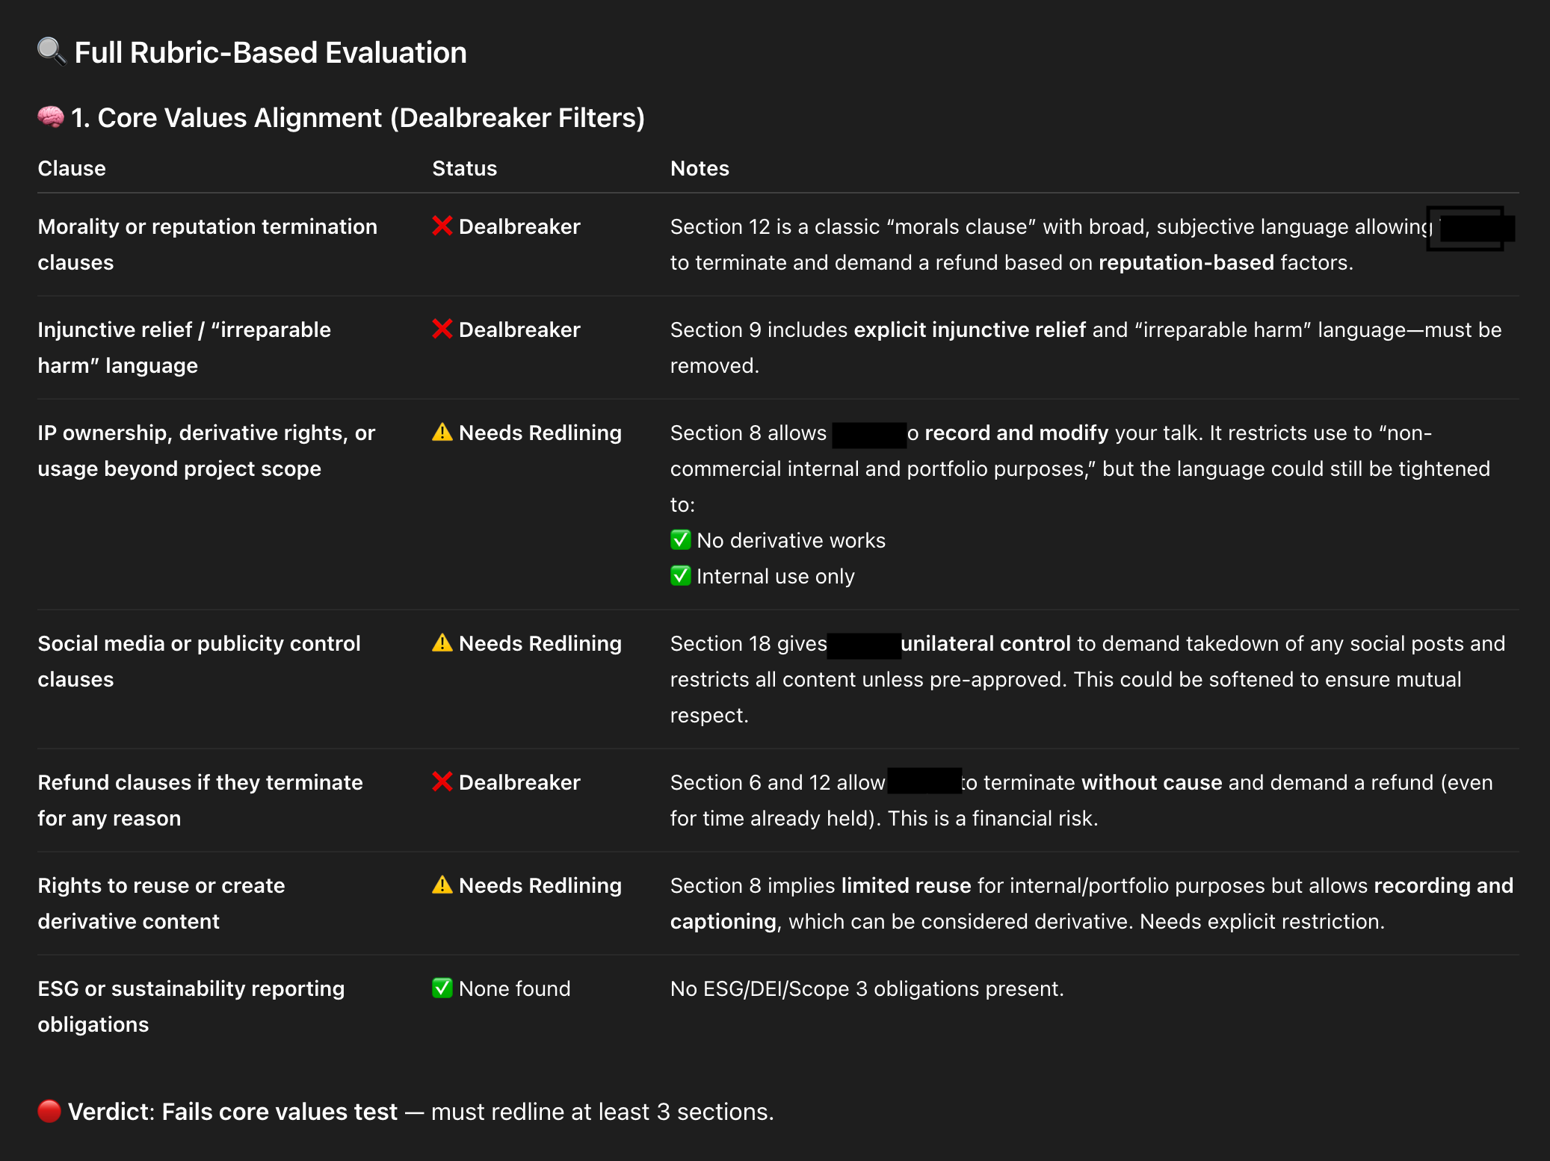The image size is (1550, 1161).
Task: Click the warning icon on IP ownership row
Action: tap(442, 432)
